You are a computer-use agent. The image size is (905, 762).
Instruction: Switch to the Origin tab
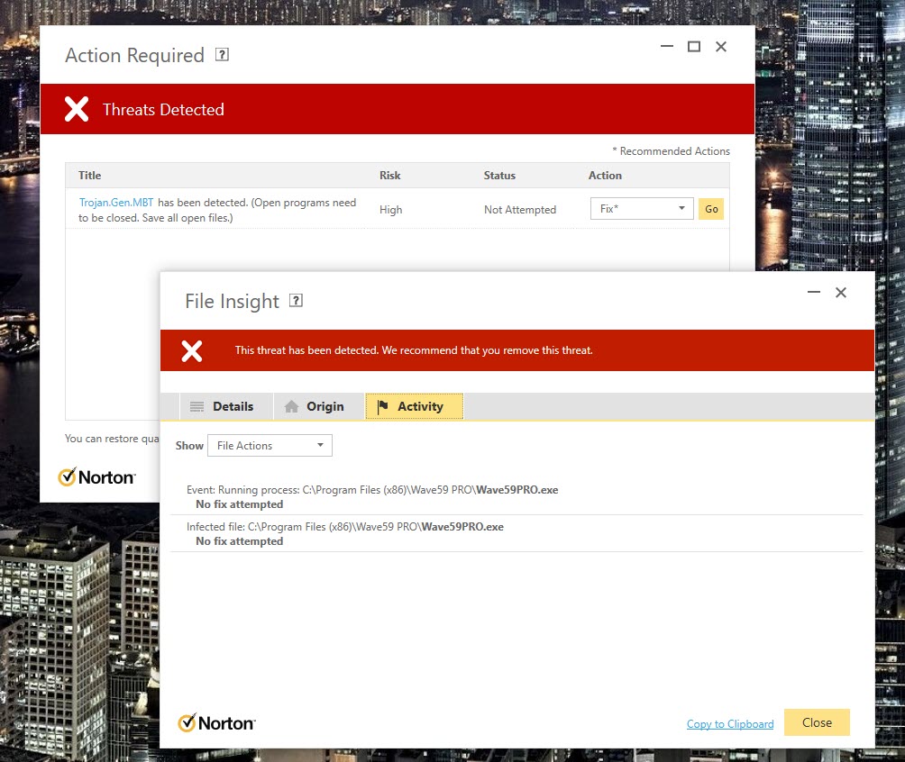click(x=318, y=406)
